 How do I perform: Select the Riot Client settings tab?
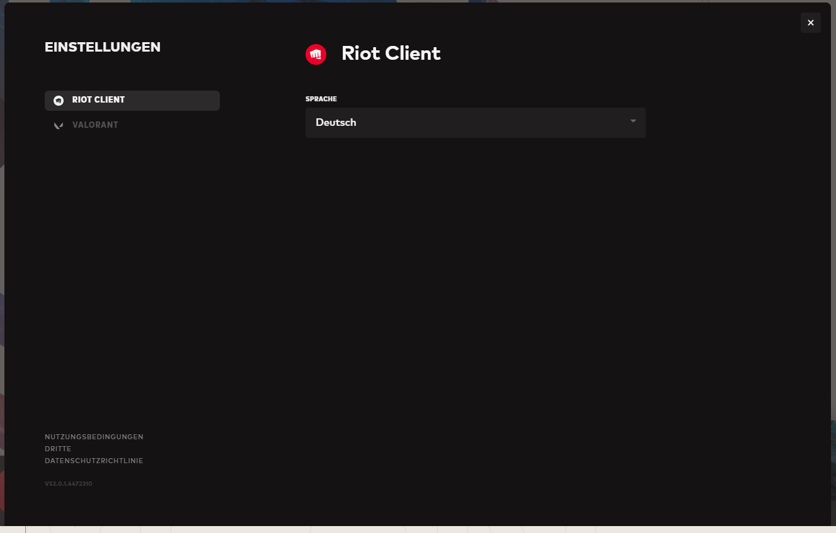[x=132, y=100]
